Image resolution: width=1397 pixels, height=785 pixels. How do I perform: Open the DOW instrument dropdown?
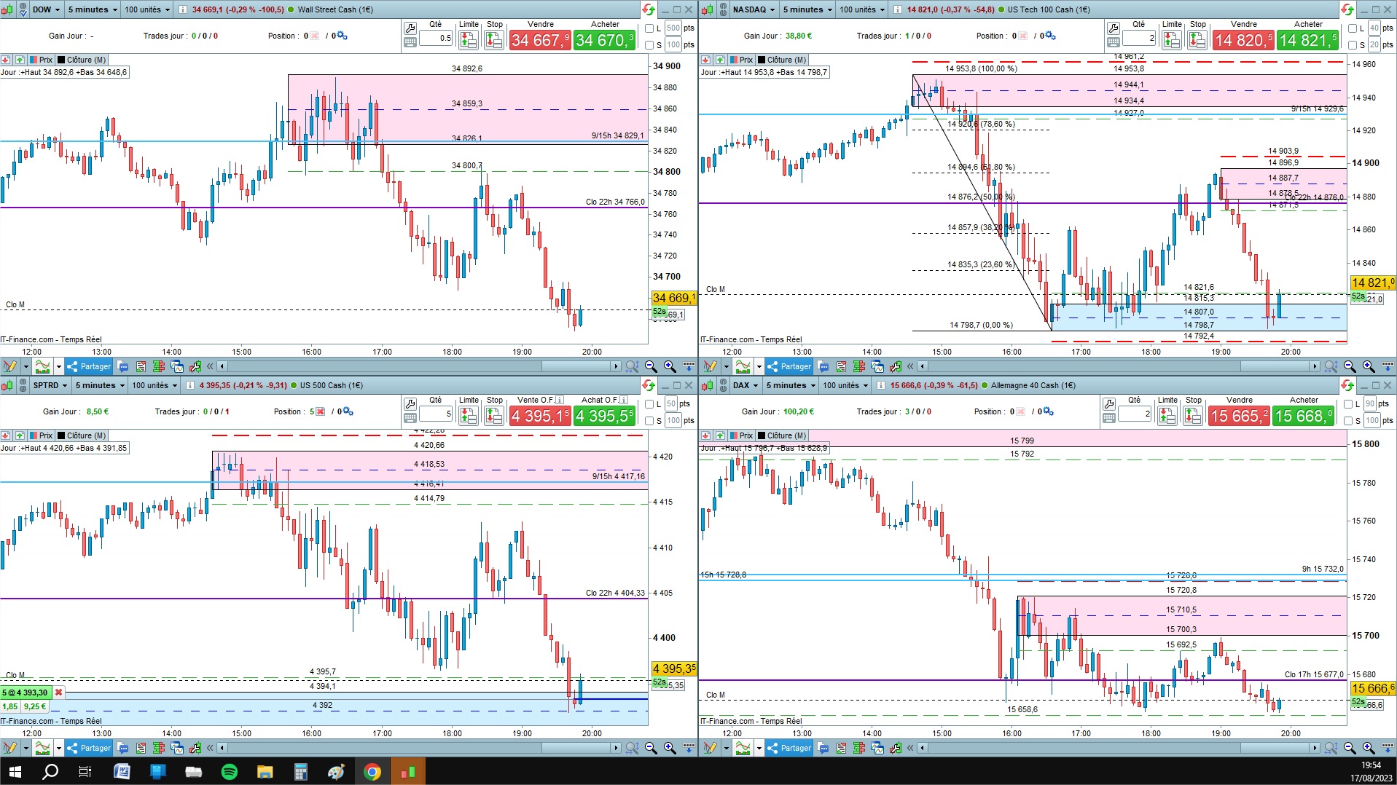46,9
